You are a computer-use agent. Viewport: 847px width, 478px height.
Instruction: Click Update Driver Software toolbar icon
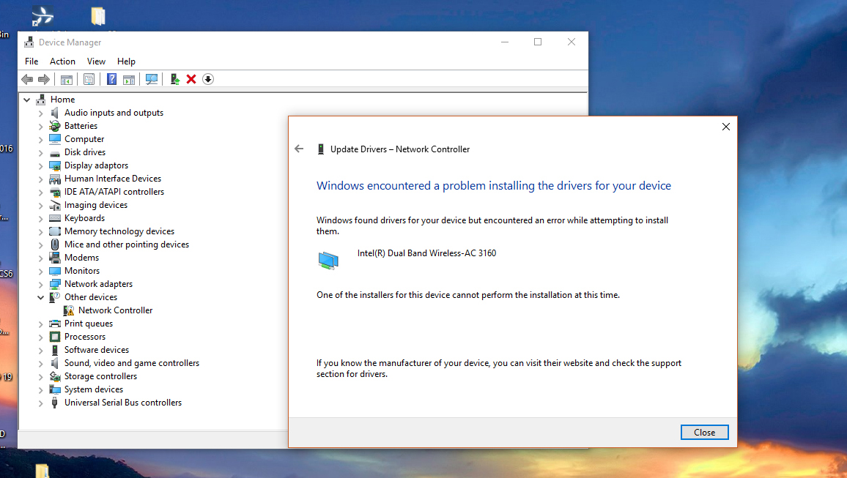174,79
